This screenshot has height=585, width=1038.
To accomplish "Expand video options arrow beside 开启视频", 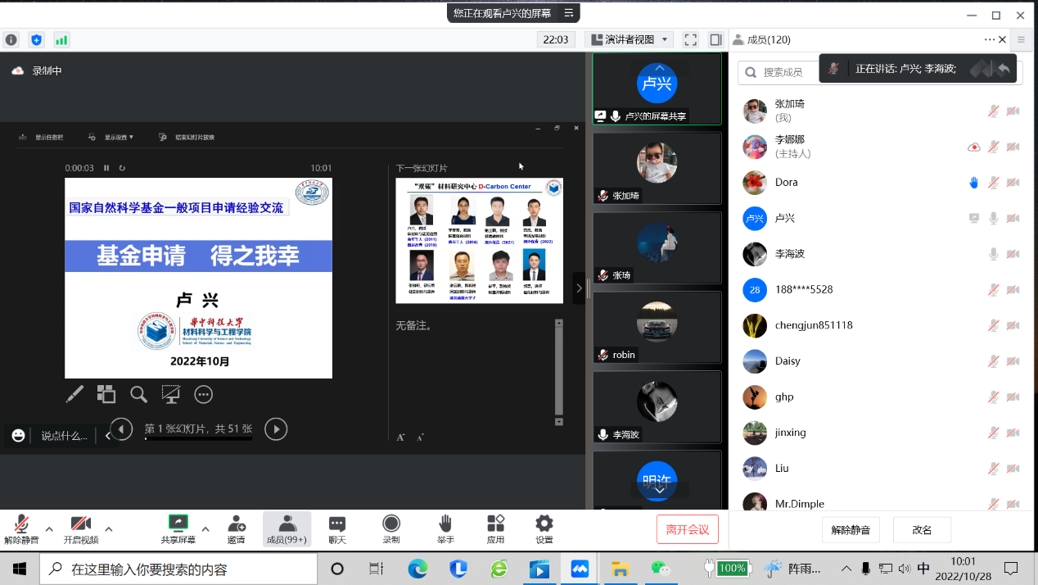I will (x=109, y=529).
